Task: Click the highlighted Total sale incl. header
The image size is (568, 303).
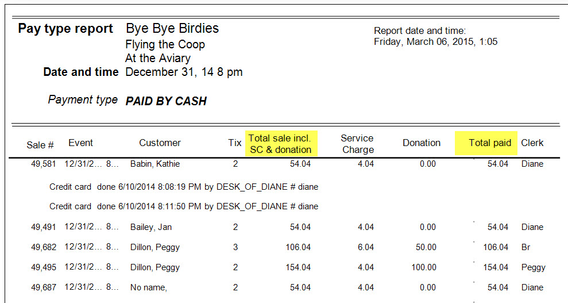Action: point(281,144)
